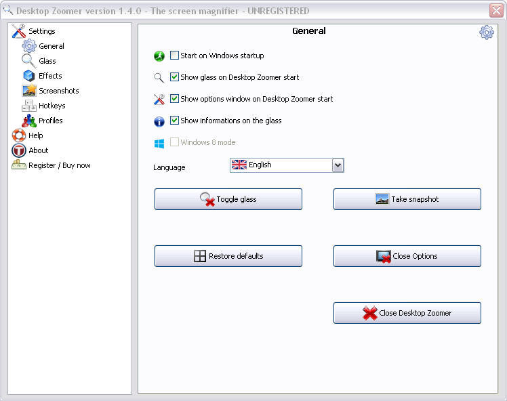The height and width of the screenshot is (401, 507).
Task: Show the Hotkeys settings page
Action: click(52, 106)
